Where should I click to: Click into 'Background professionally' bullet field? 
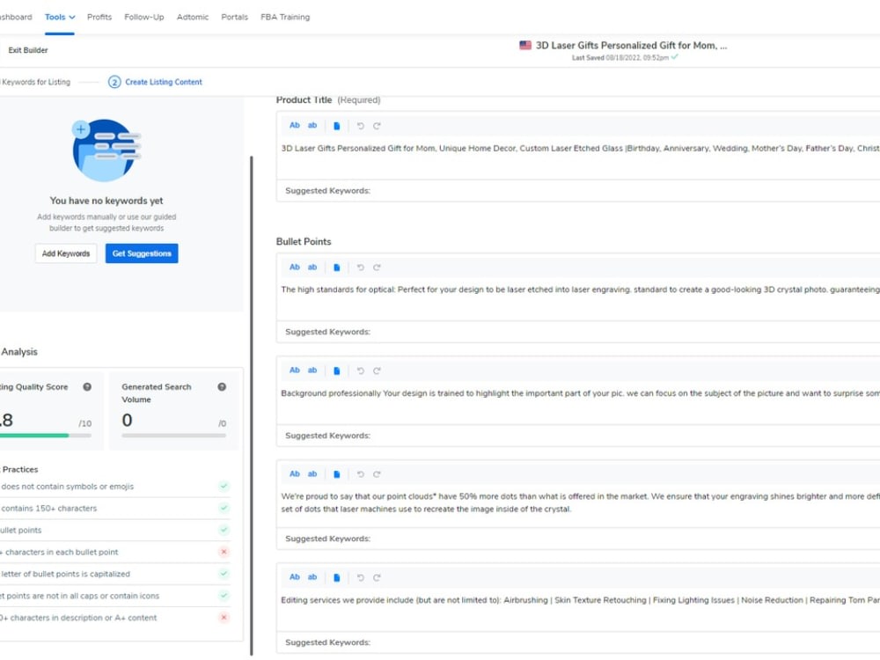coord(578,402)
